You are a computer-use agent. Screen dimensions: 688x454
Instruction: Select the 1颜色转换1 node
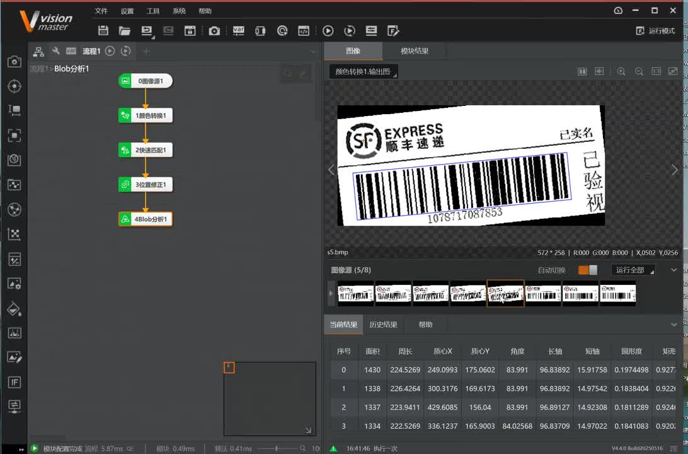[x=146, y=115]
